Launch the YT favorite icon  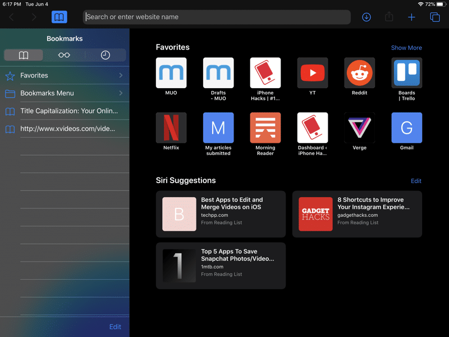313,73
